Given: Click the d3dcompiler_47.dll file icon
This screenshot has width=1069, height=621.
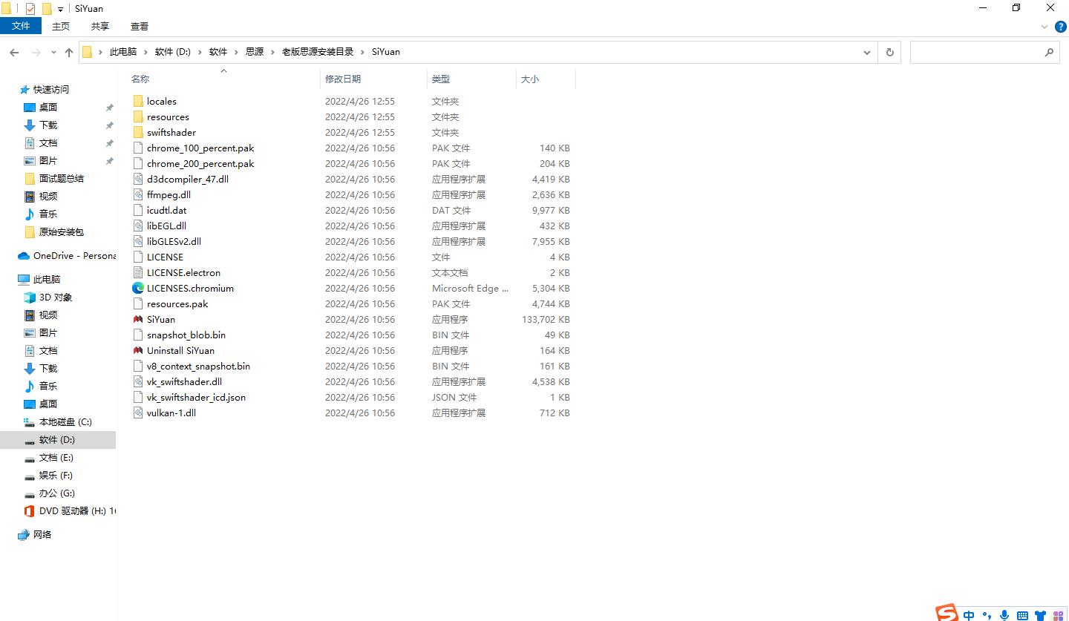Looking at the screenshot, I should [137, 179].
